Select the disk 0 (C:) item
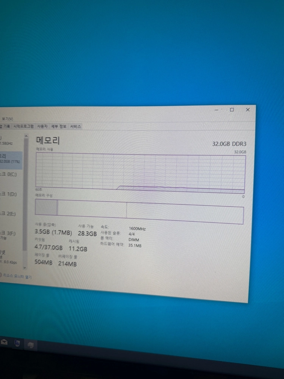284x379 pixels. click(x=11, y=174)
